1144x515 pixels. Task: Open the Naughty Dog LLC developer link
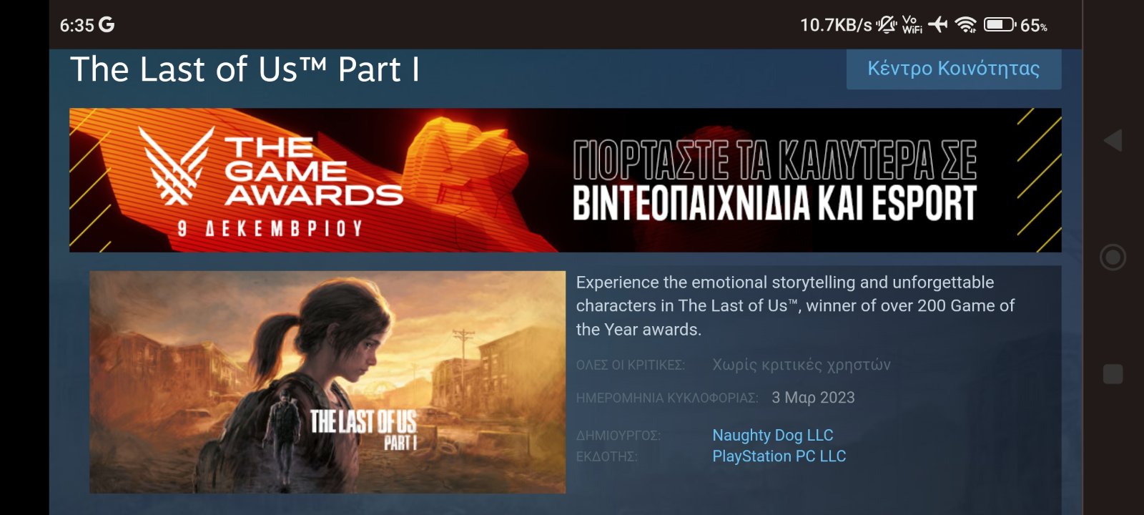pyautogui.click(x=773, y=435)
